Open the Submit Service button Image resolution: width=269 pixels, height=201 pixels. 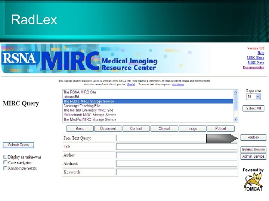(253, 150)
